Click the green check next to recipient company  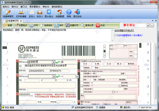58,76
